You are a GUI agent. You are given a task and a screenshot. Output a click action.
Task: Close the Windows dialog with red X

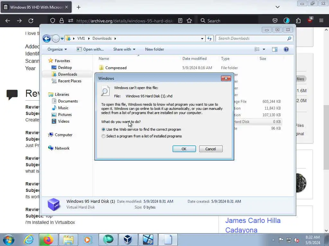(x=226, y=78)
